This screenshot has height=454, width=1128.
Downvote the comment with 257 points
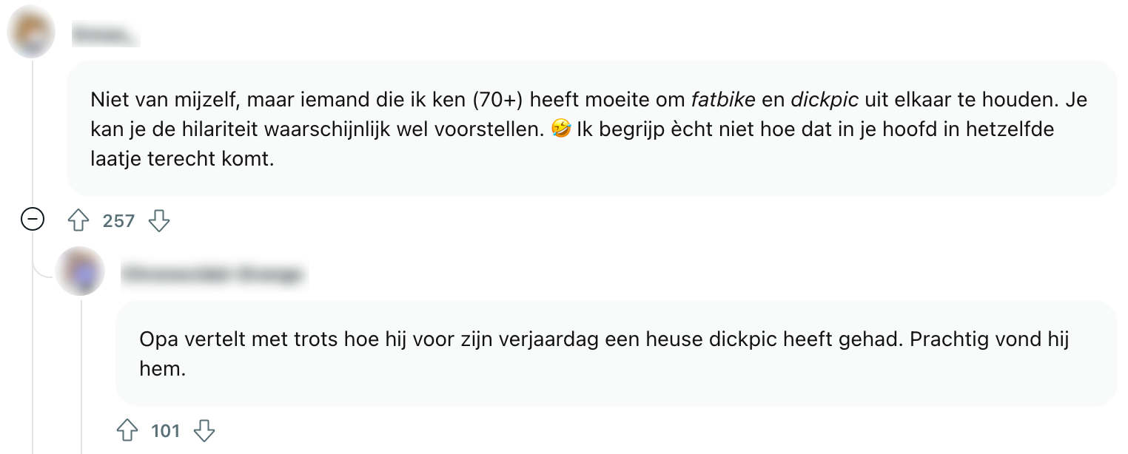coord(159,220)
